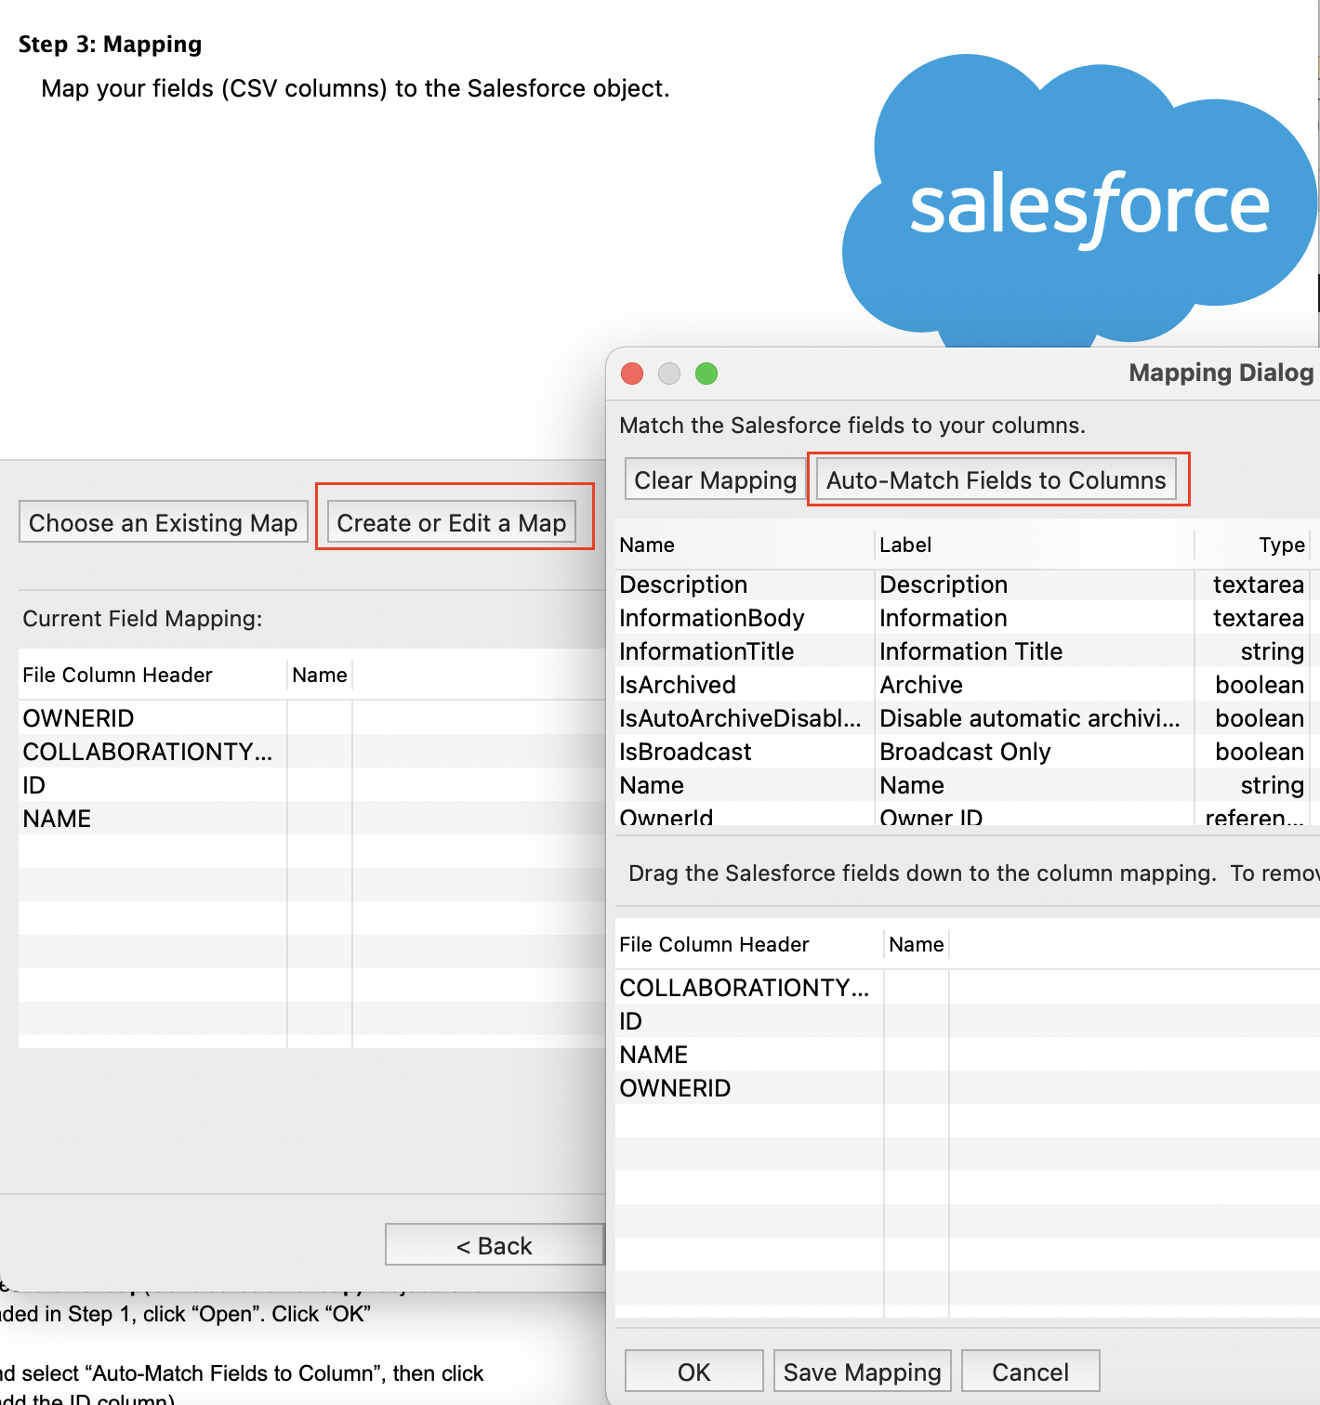The image size is (1320, 1405).
Task: Click 'Owner ID' label cell
Action: pyautogui.click(x=1035, y=814)
